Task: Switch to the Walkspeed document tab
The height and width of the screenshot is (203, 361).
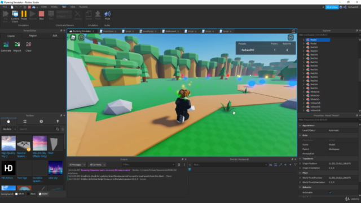Action: (x=170, y=32)
